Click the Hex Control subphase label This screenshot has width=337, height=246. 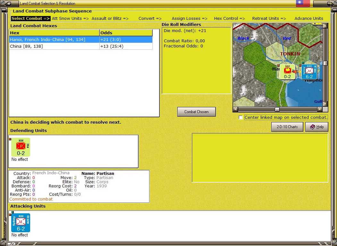(230, 19)
